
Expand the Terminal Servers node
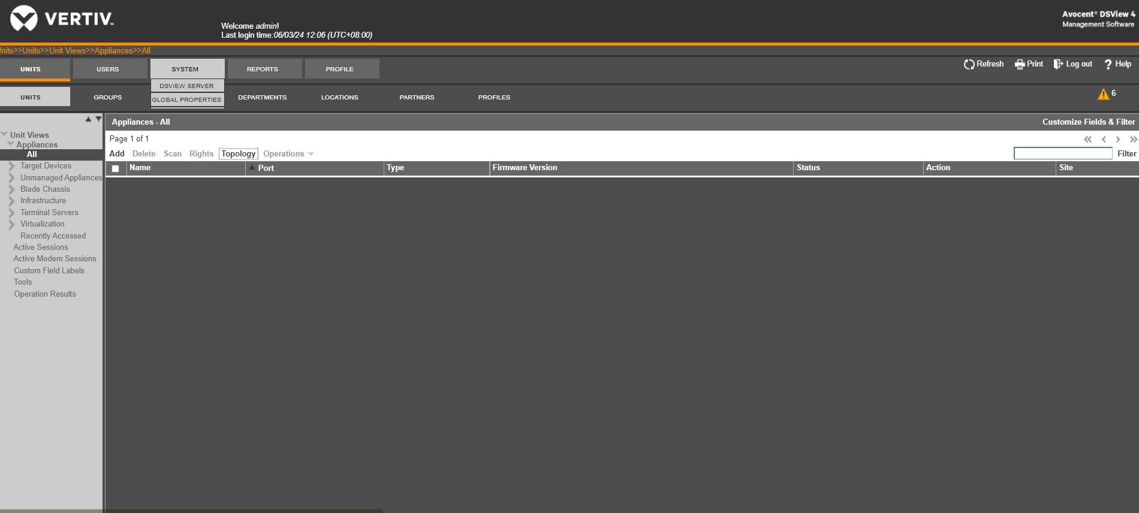point(11,213)
